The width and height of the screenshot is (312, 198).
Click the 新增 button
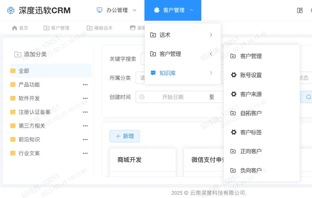[x=125, y=136]
